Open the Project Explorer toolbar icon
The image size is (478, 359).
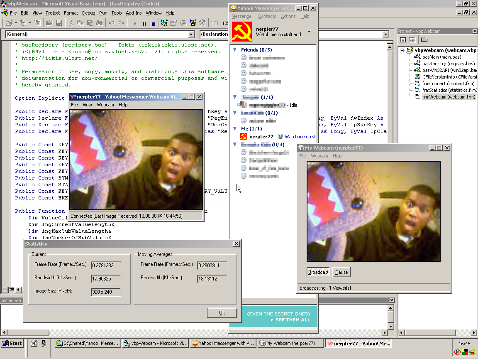point(164,23)
